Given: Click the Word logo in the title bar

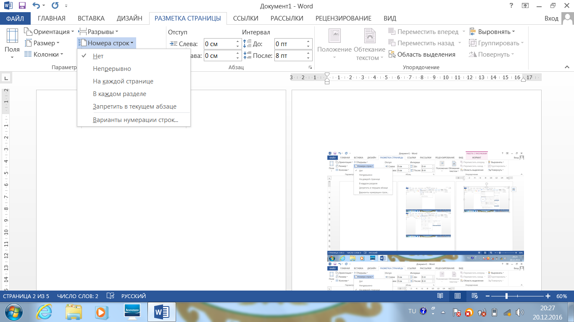Looking at the screenshot, I should coord(8,6).
